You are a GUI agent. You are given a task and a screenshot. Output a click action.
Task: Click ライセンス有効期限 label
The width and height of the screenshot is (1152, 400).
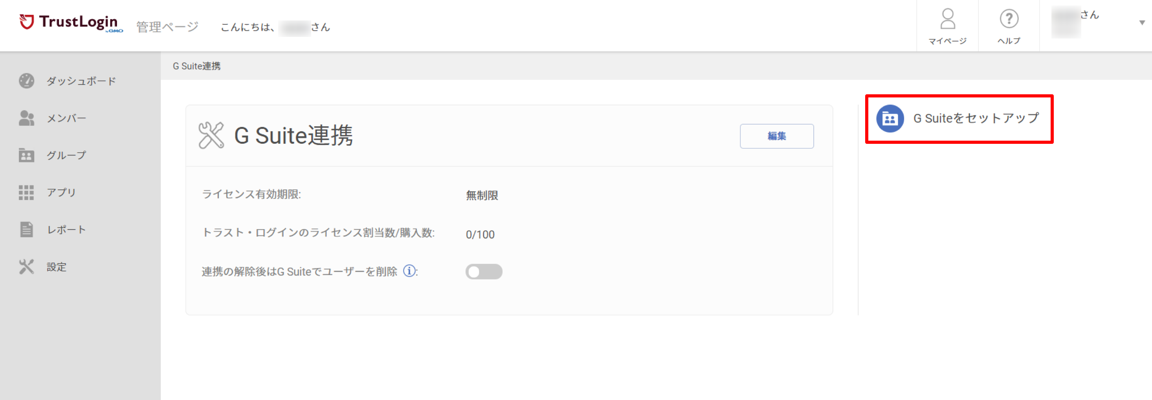coord(251,194)
